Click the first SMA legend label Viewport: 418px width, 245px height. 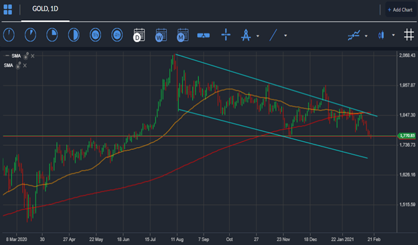tap(16, 56)
